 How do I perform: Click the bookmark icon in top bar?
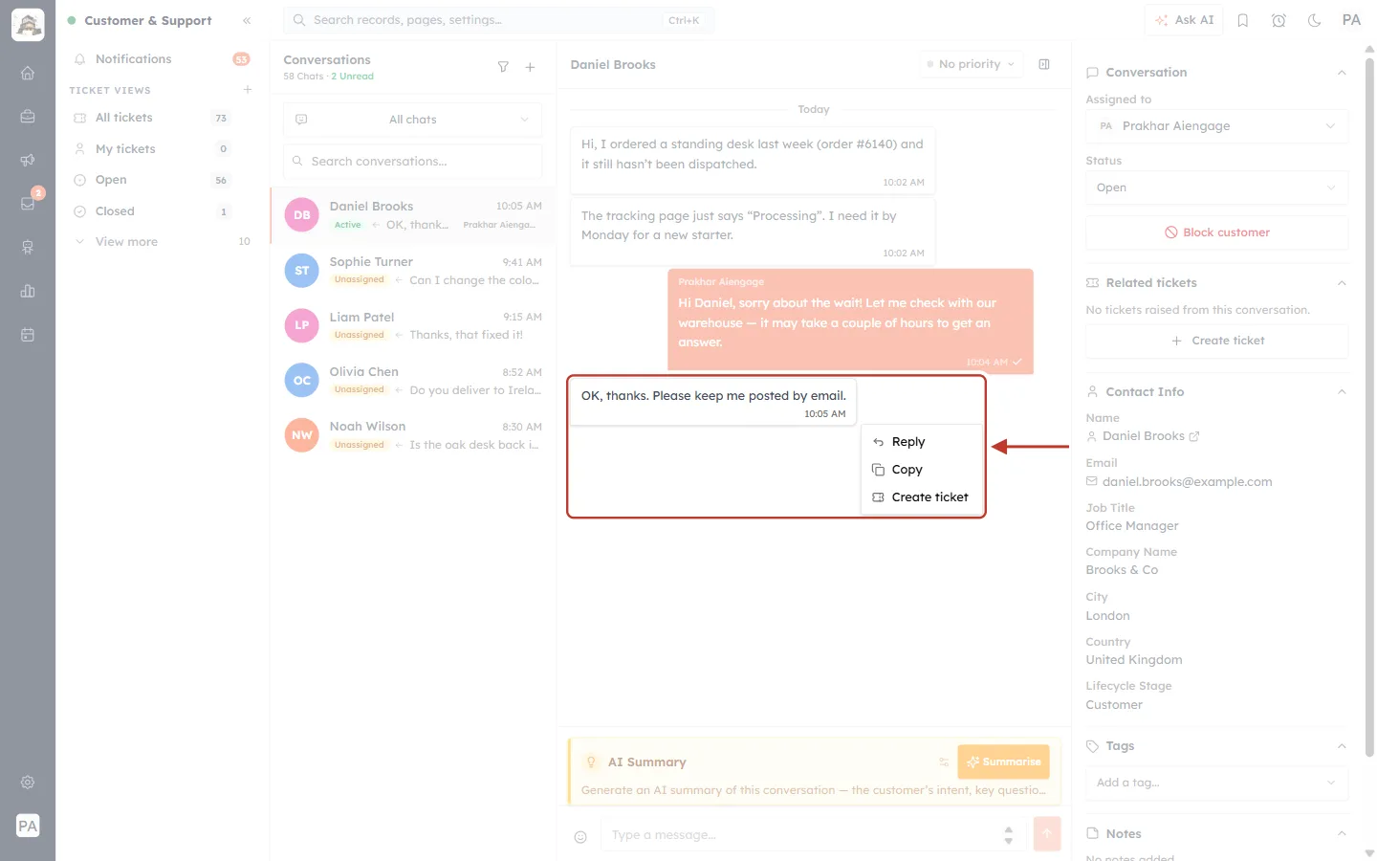click(x=1243, y=20)
